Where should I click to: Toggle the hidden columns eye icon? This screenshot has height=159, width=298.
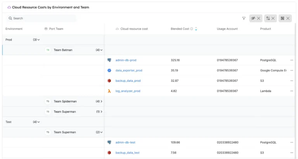253,18
